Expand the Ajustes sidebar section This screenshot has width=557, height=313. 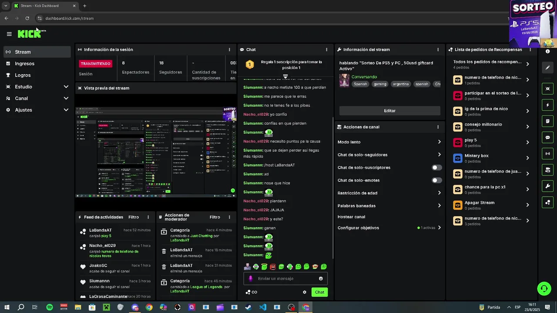[66, 110]
